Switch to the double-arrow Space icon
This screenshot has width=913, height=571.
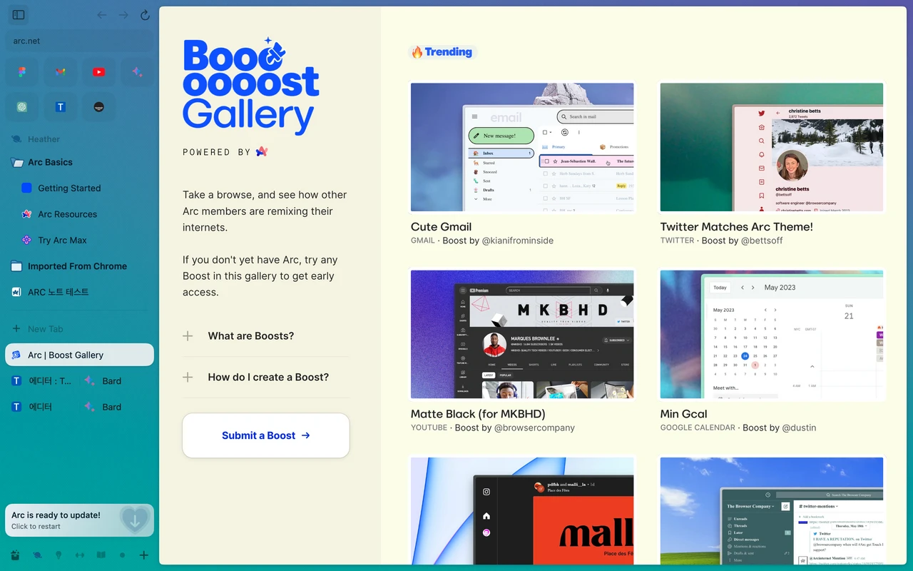coord(80,555)
